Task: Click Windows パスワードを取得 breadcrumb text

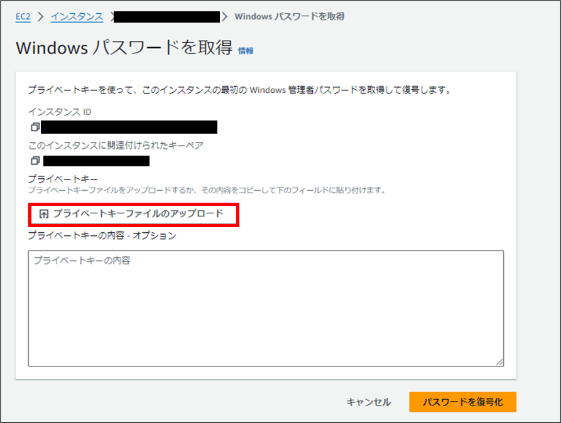Action: point(290,16)
